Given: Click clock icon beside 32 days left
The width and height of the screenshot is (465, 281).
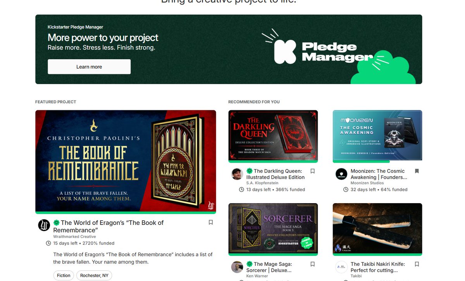Looking at the screenshot, I should tap(346, 190).
